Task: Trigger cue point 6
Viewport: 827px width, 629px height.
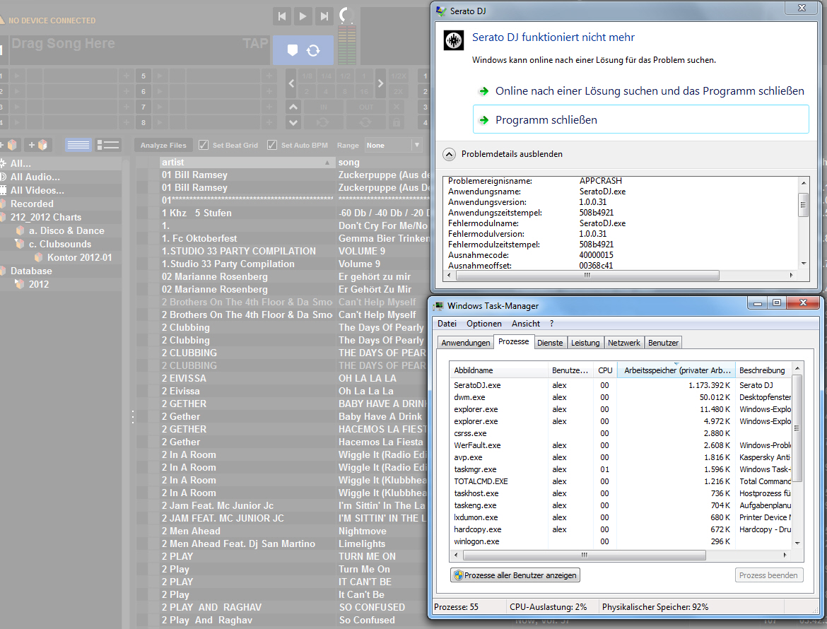Action: [143, 91]
